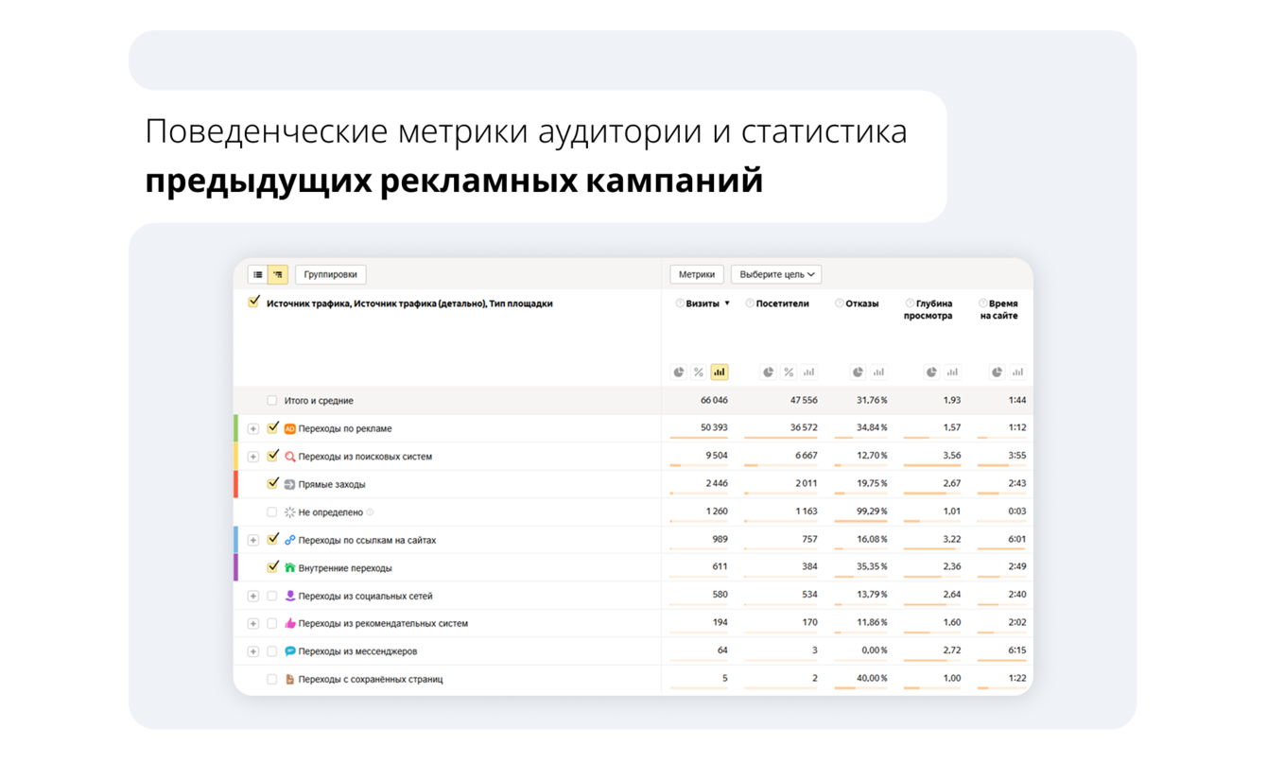The image size is (1267, 763).
Task: Uncheck Переходы по рекламе row
Action: (273, 427)
